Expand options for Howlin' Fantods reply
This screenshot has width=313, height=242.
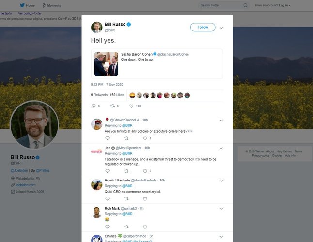click(x=221, y=181)
